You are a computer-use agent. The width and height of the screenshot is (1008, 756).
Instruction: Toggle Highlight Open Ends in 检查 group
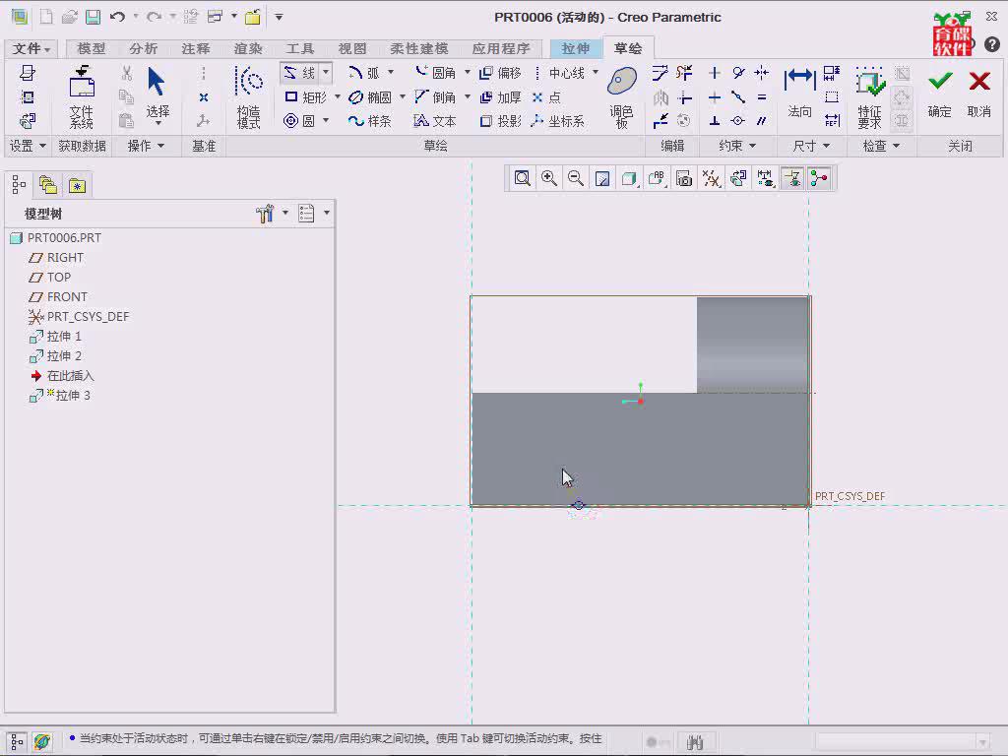click(x=902, y=97)
